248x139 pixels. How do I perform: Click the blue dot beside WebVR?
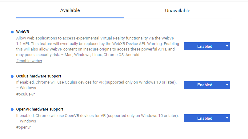12,32
